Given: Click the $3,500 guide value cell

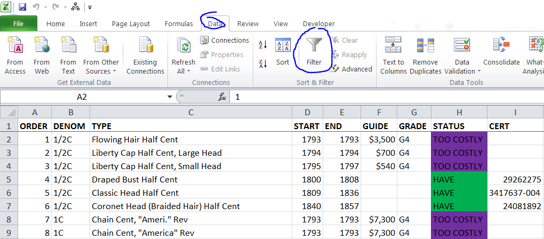Looking at the screenshot, I should point(379,139).
